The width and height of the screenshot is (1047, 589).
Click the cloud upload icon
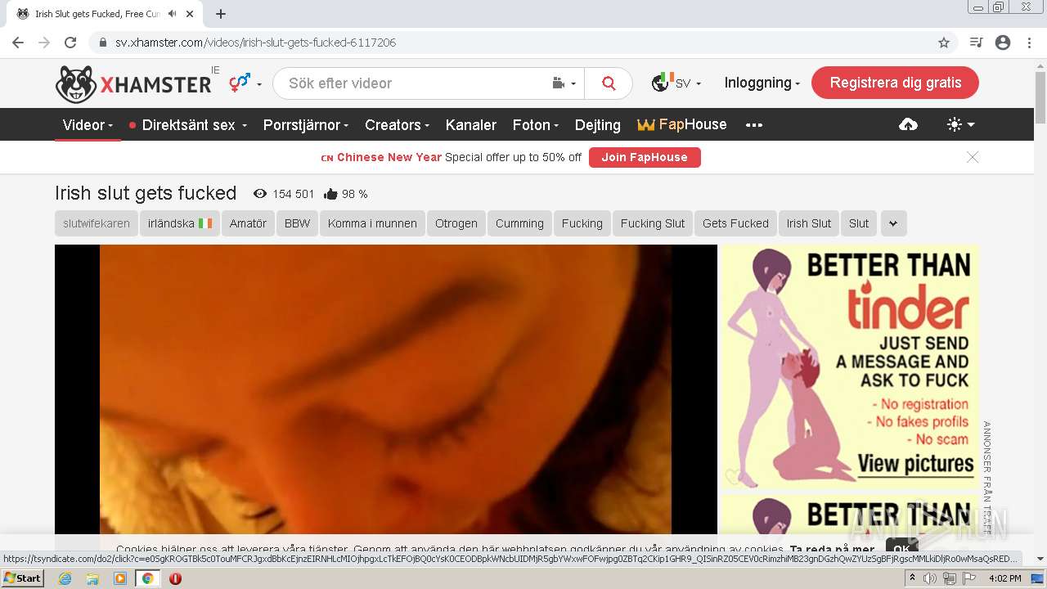point(908,124)
